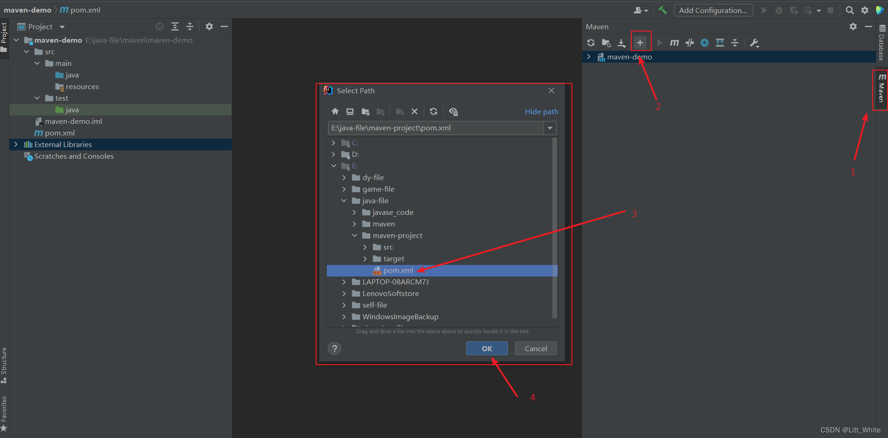Open the path history dropdown arrow

[x=550, y=128]
